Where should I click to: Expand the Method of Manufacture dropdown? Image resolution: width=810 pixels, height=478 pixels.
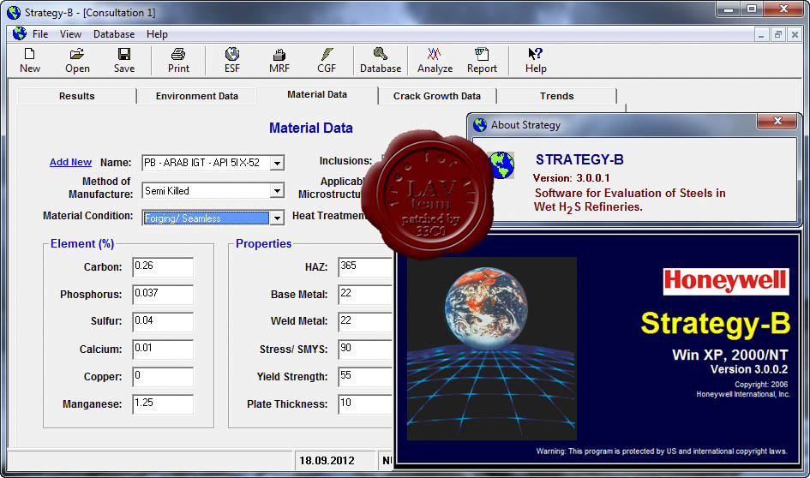(277, 191)
